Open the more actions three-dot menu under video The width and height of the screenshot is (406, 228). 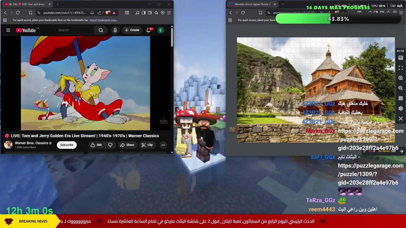click(x=163, y=145)
